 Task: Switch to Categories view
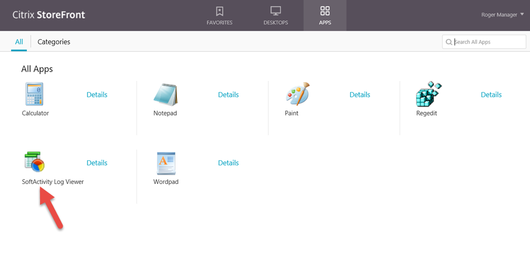(x=54, y=42)
